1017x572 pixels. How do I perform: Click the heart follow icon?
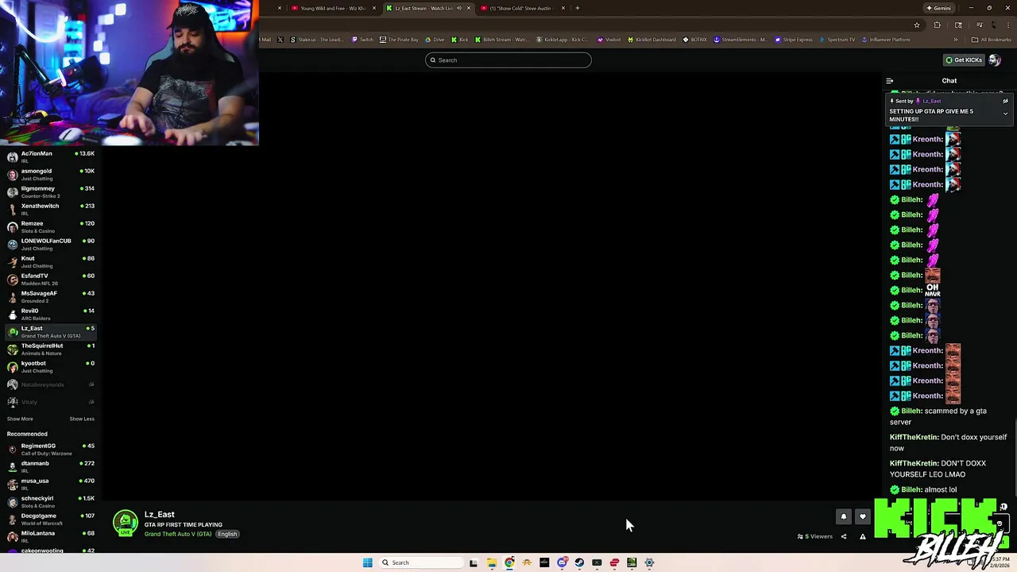[862, 516]
